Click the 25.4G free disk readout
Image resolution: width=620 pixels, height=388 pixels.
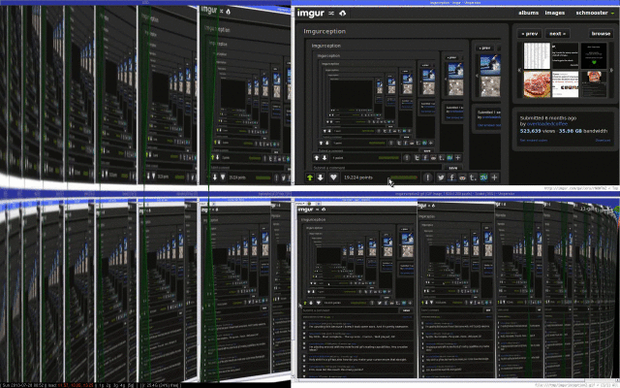tap(162, 385)
